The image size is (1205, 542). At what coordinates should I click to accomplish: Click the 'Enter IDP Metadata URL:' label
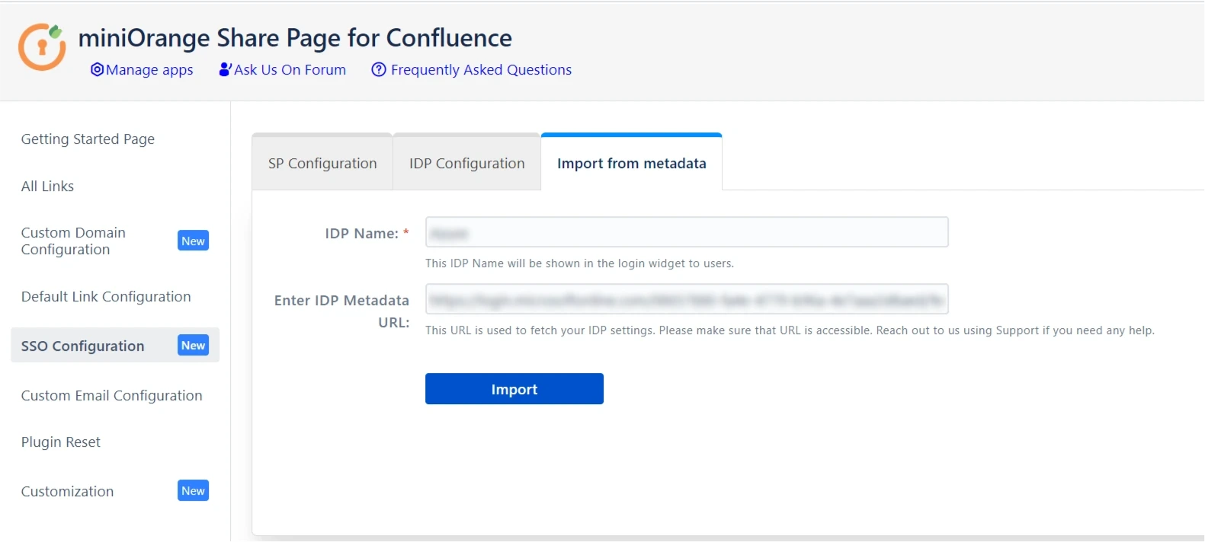coord(341,311)
